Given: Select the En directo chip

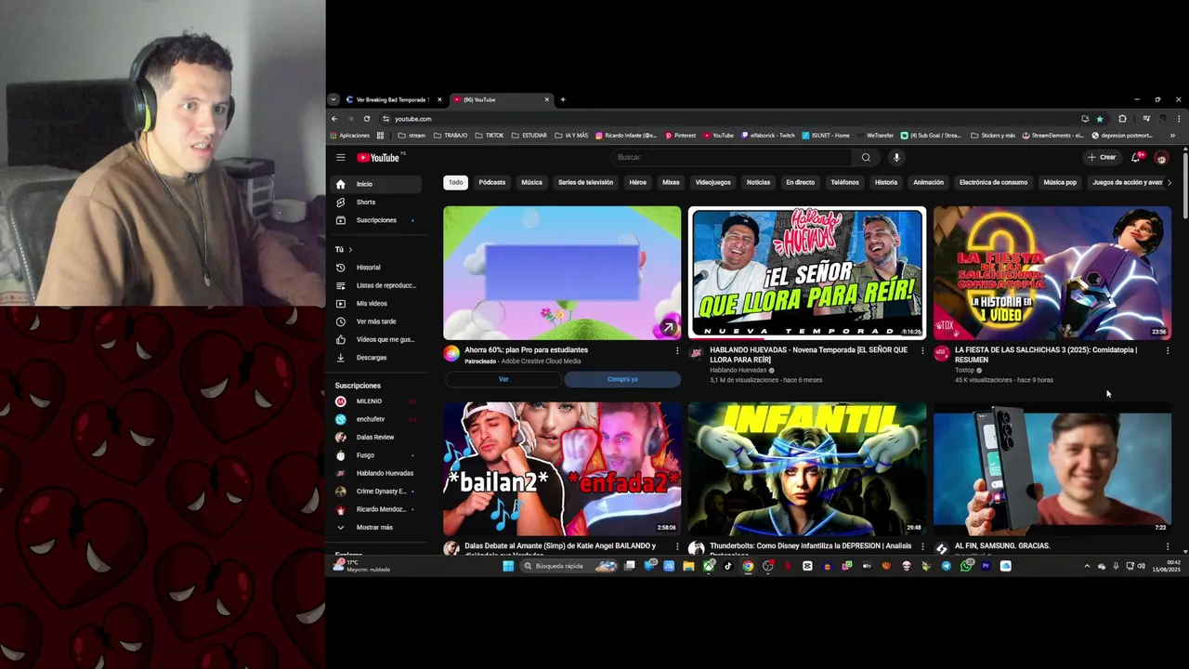Looking at the screenshot, I should [x=800, y=183].
